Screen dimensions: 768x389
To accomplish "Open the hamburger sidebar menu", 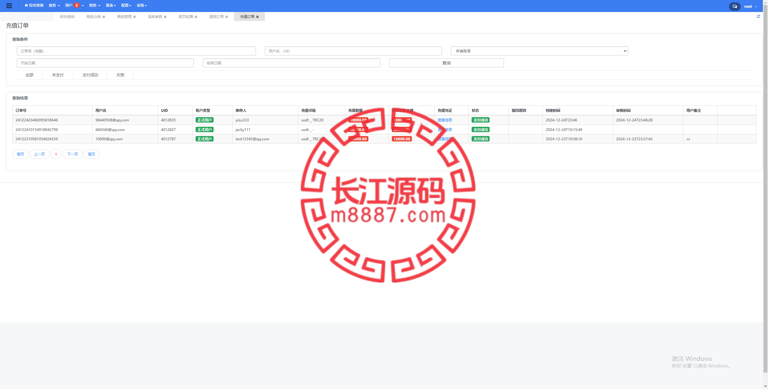I will point(9,6).
